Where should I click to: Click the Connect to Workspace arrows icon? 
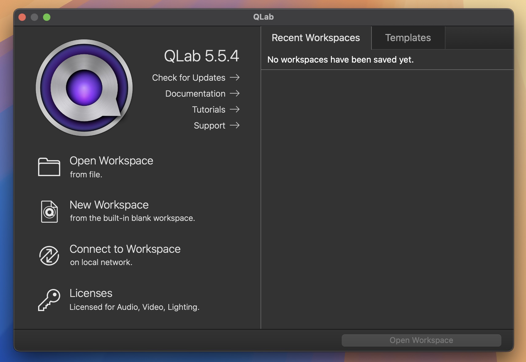tap(49, 256)
